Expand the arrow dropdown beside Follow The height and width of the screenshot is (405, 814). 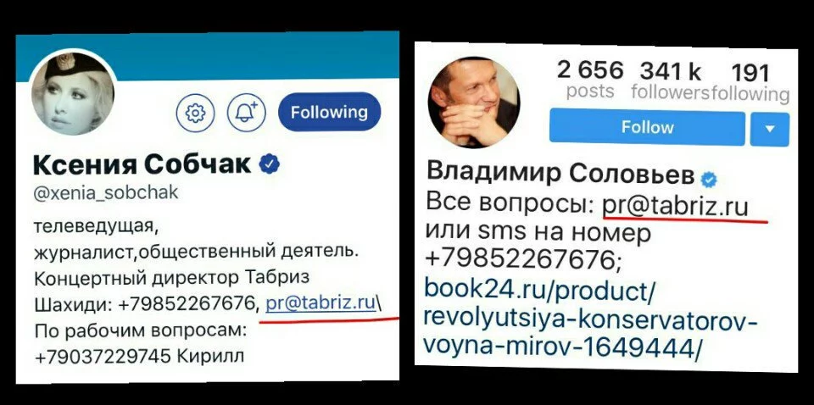[770, 129]
